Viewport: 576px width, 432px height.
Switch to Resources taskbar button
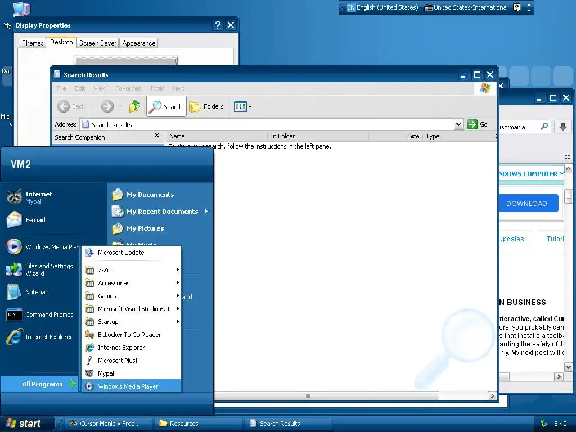click(197, 424)
